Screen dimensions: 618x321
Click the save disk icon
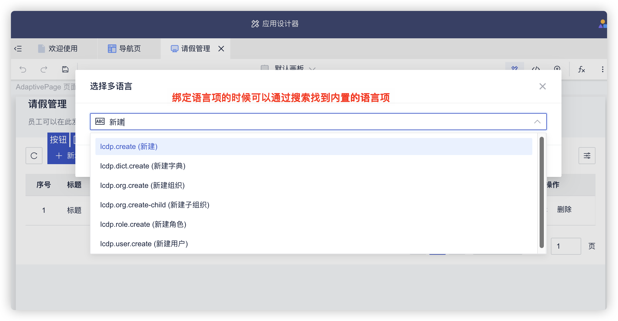coord(65,70)
